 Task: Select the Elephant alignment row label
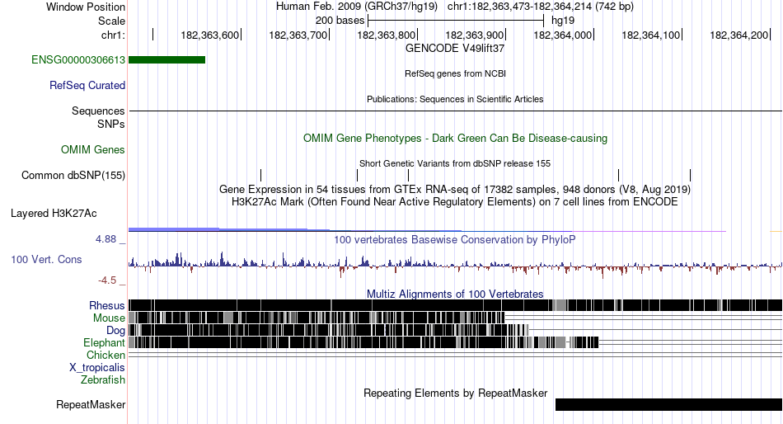(104, 343)
